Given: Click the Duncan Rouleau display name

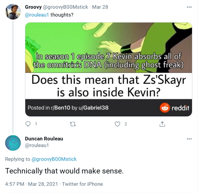Looking at the screenshot, I should click(x=44, y=139).
